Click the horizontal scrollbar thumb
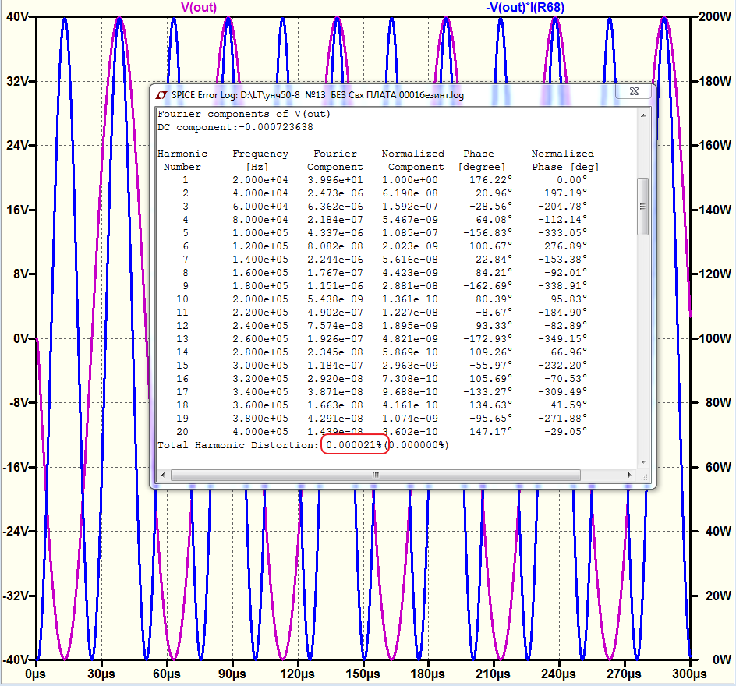This screenshot has height=686, width=736. pos(376,475)
